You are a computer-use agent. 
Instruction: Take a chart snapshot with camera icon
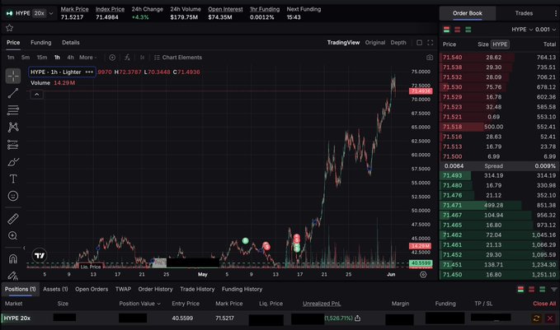[430, 58]
